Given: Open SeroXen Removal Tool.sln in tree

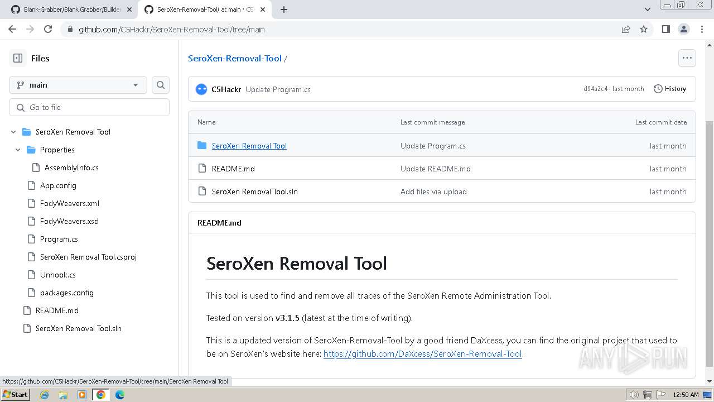Looking at the screenshot, I should (79, 328).
